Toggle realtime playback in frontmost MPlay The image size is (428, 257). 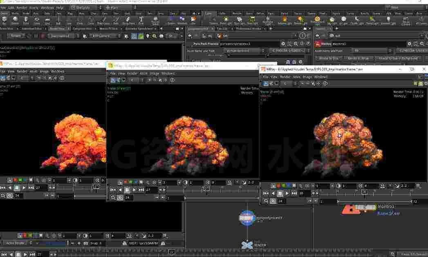pyautogui.click(x=273, y=201)
